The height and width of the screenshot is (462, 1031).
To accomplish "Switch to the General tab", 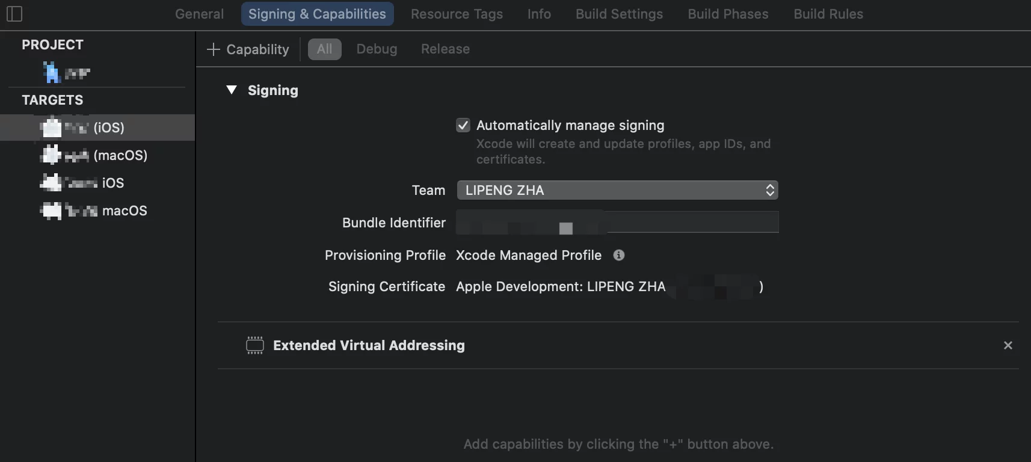I will pos(199,14).
